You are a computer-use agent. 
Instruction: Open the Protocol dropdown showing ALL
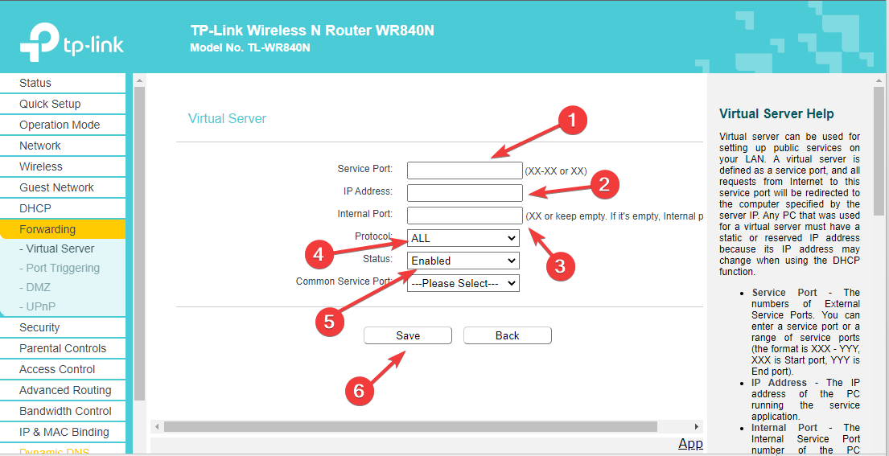tap(463, 239)
